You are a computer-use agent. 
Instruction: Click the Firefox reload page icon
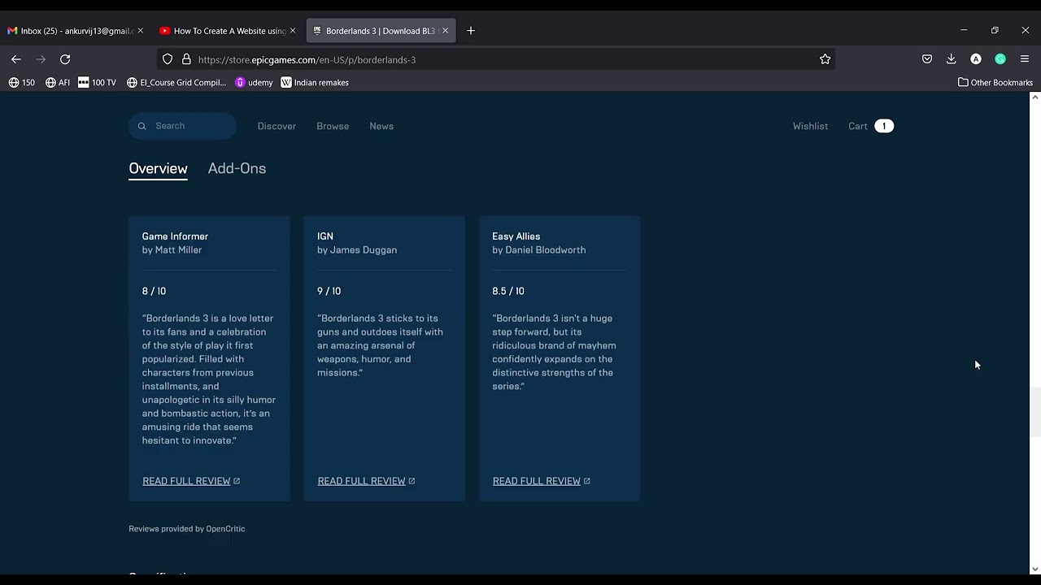[x=65, y=59]
